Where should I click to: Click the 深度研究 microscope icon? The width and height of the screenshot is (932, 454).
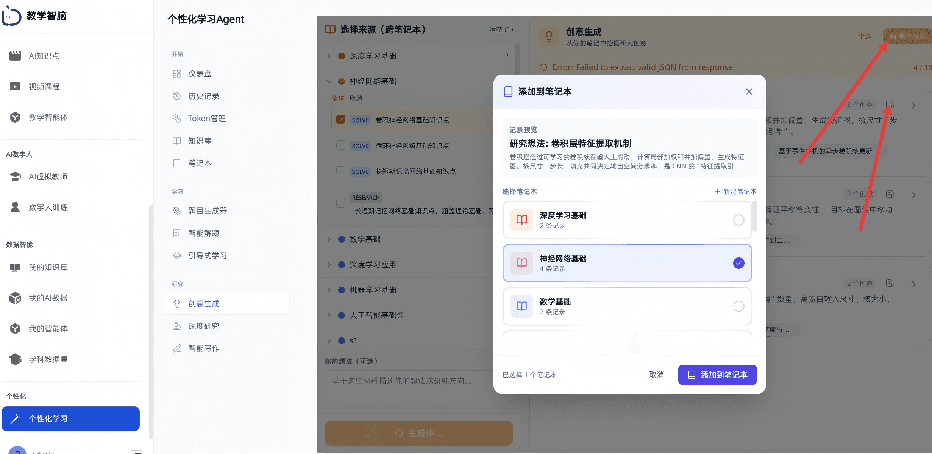click(x=176, y=326)
